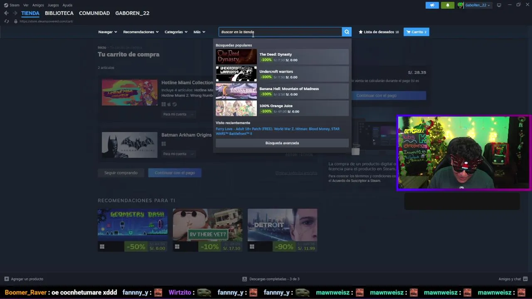532x299 pixels.
Task: Click the Amigos y chat icon
Action: tap(525, 279)
